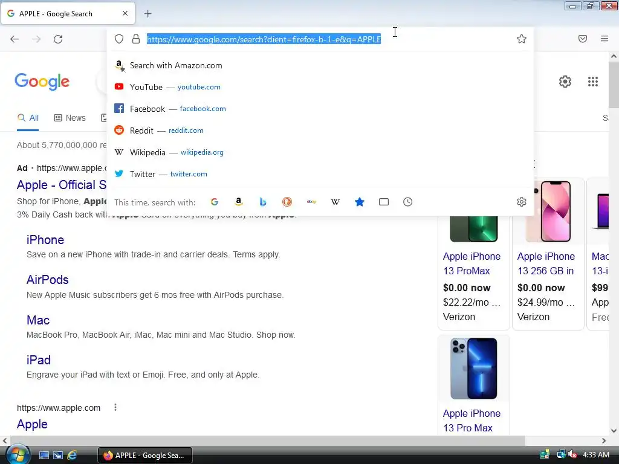Click the horizontal scrollbar thumb
619x464 pixels.
[x=268, y=440]
